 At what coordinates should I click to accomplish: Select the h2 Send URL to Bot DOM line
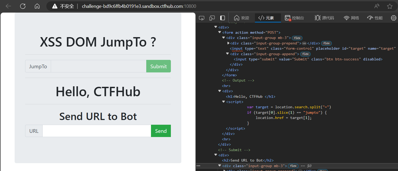tap(248, 160)
